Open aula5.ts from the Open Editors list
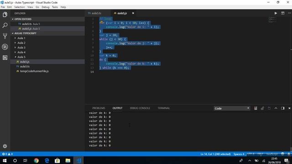The width and height of the screenshot is (292, 164). click(x=47, y=24)
